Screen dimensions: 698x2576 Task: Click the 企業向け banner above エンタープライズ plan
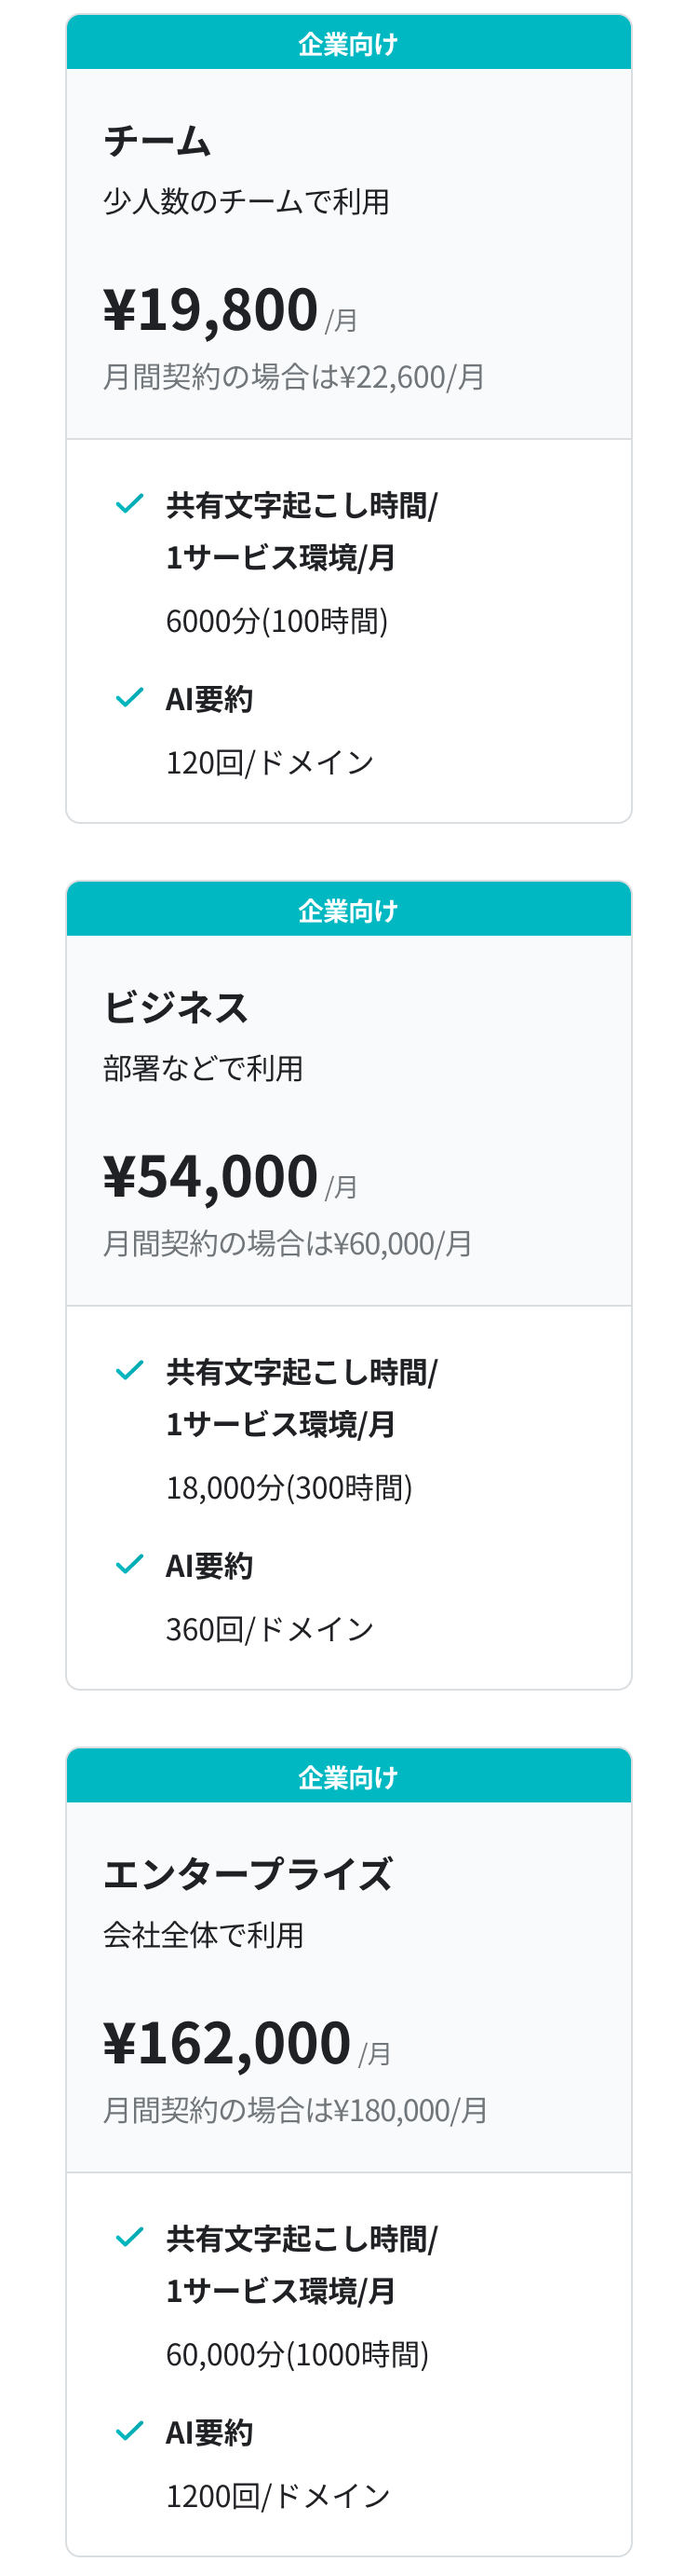click(348, 1777)
